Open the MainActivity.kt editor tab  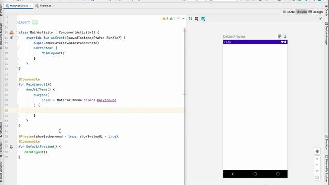click(x=19, y=6)
